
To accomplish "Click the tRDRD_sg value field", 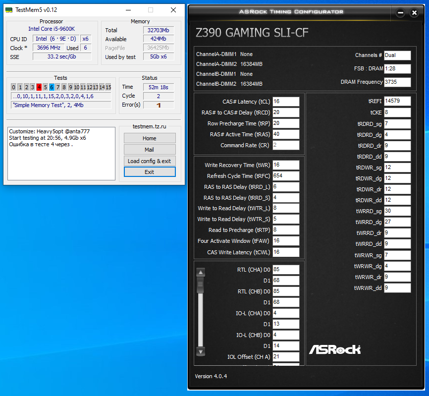I will click(397, 124).
